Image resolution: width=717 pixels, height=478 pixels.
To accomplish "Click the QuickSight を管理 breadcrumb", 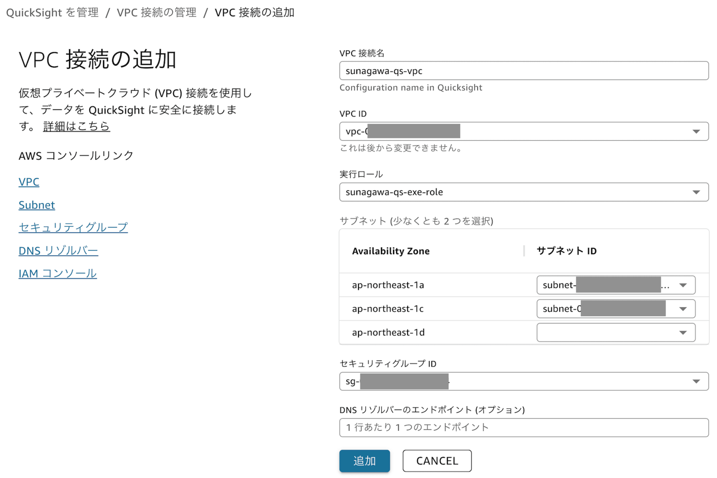I will coord(52,13).
